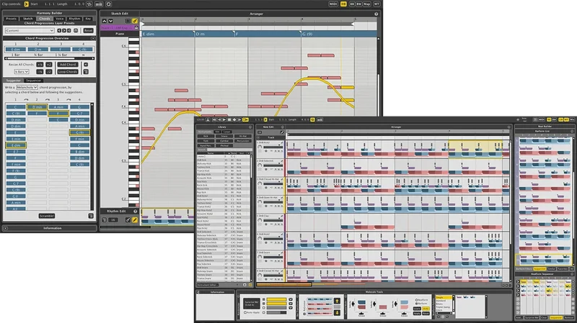Toggle the loop icon after the Length value
The height and width of the screenshot is (323, 577).
(89, 4)
